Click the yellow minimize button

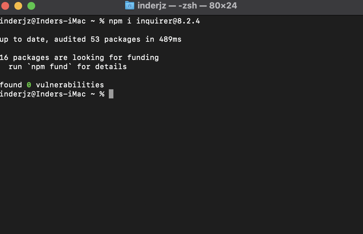(x=18, y=6)
